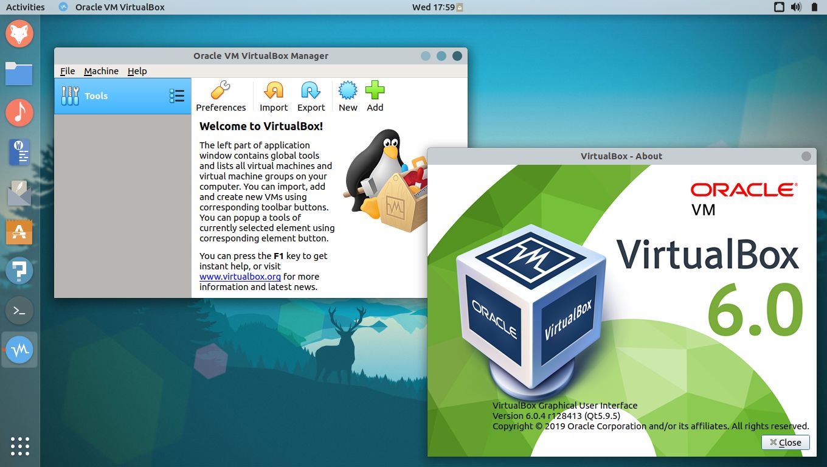The width and height of the screenshot is (827, 467).
Task: Open the Files manager from dock
Action: pos(19,73)
